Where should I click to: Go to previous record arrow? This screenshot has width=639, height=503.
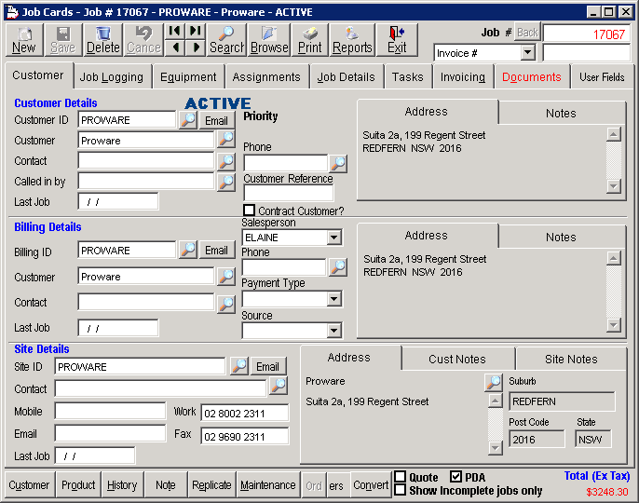point(174,48)
